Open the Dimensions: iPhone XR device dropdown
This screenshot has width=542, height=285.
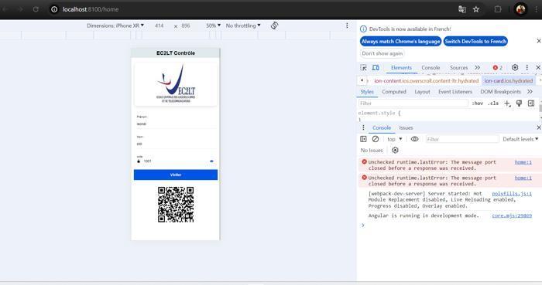click(115, 25)
